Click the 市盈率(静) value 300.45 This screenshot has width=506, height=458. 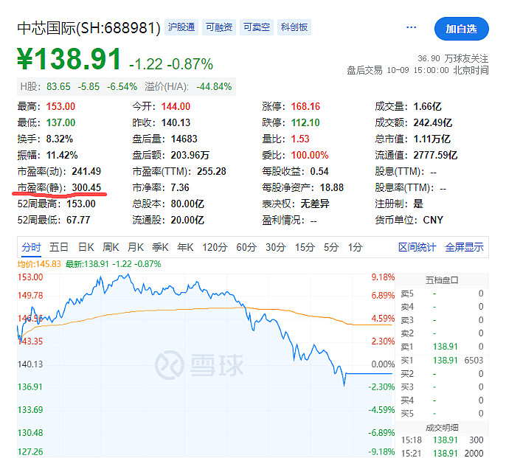tap(86, 187)
